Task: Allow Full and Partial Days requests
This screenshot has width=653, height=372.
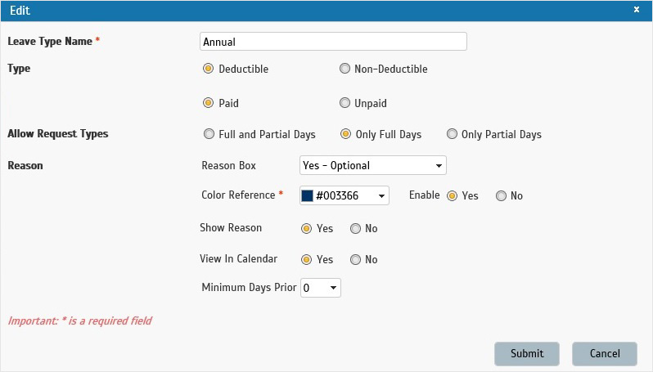Action: coord(209,134)
